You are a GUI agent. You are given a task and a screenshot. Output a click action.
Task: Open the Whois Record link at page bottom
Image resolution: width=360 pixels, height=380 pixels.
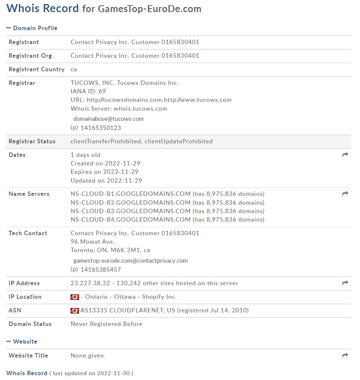point(27,373)
